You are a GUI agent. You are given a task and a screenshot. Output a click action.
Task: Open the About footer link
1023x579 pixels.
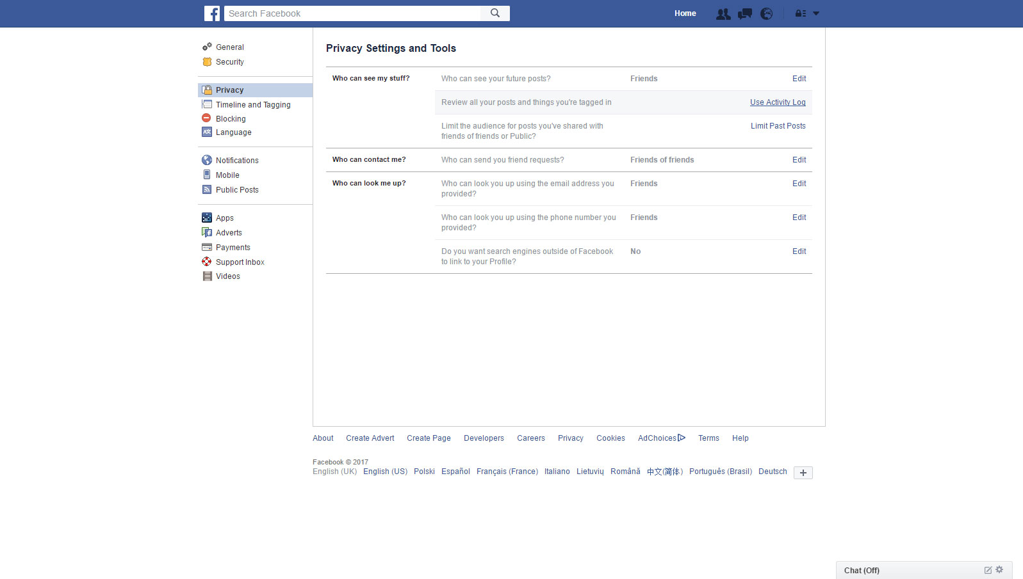tap(323, 438)
